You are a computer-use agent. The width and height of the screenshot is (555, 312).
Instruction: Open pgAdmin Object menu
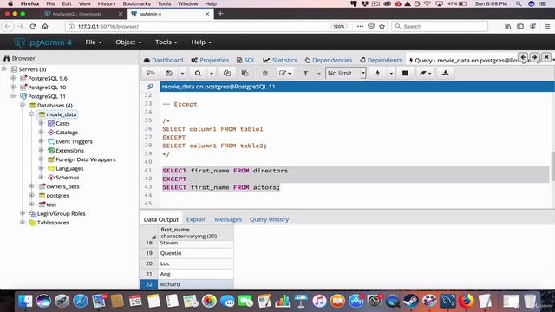pos(128,42)
